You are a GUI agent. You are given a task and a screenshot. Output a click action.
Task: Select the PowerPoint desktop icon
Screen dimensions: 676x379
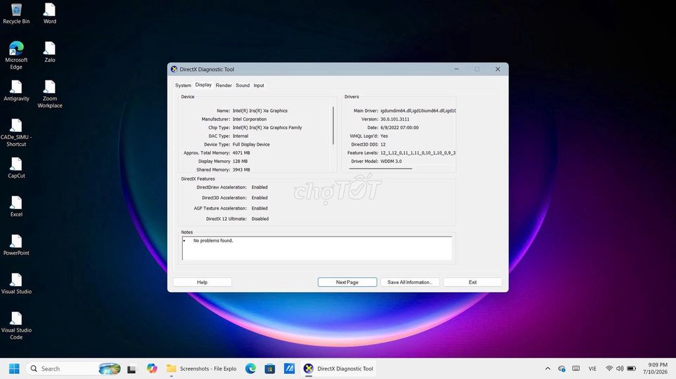click(x=17, y=245)
